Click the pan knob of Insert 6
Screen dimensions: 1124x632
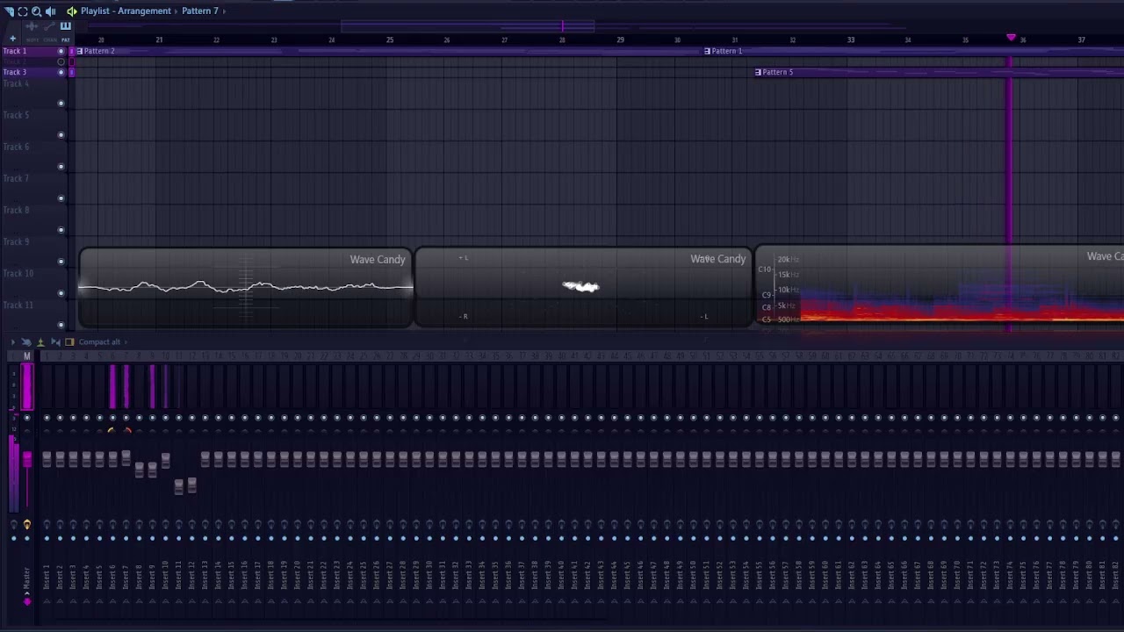[112, 430]
